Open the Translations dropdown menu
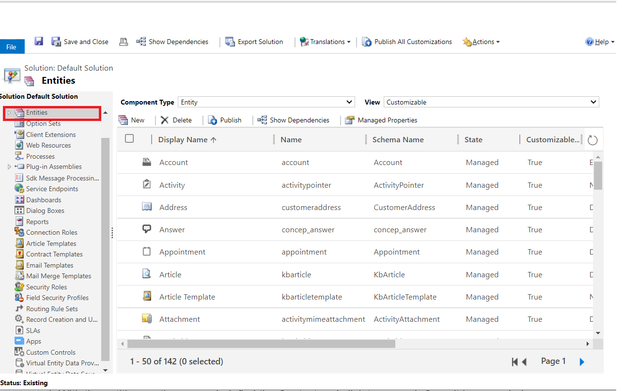The width and height of the screenshot is (623, 391). (325, 42)
